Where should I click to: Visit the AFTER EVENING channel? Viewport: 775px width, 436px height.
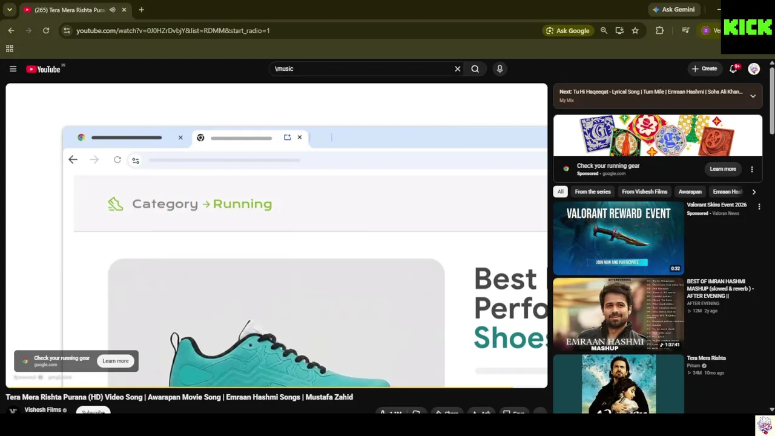tap(704, 303)
